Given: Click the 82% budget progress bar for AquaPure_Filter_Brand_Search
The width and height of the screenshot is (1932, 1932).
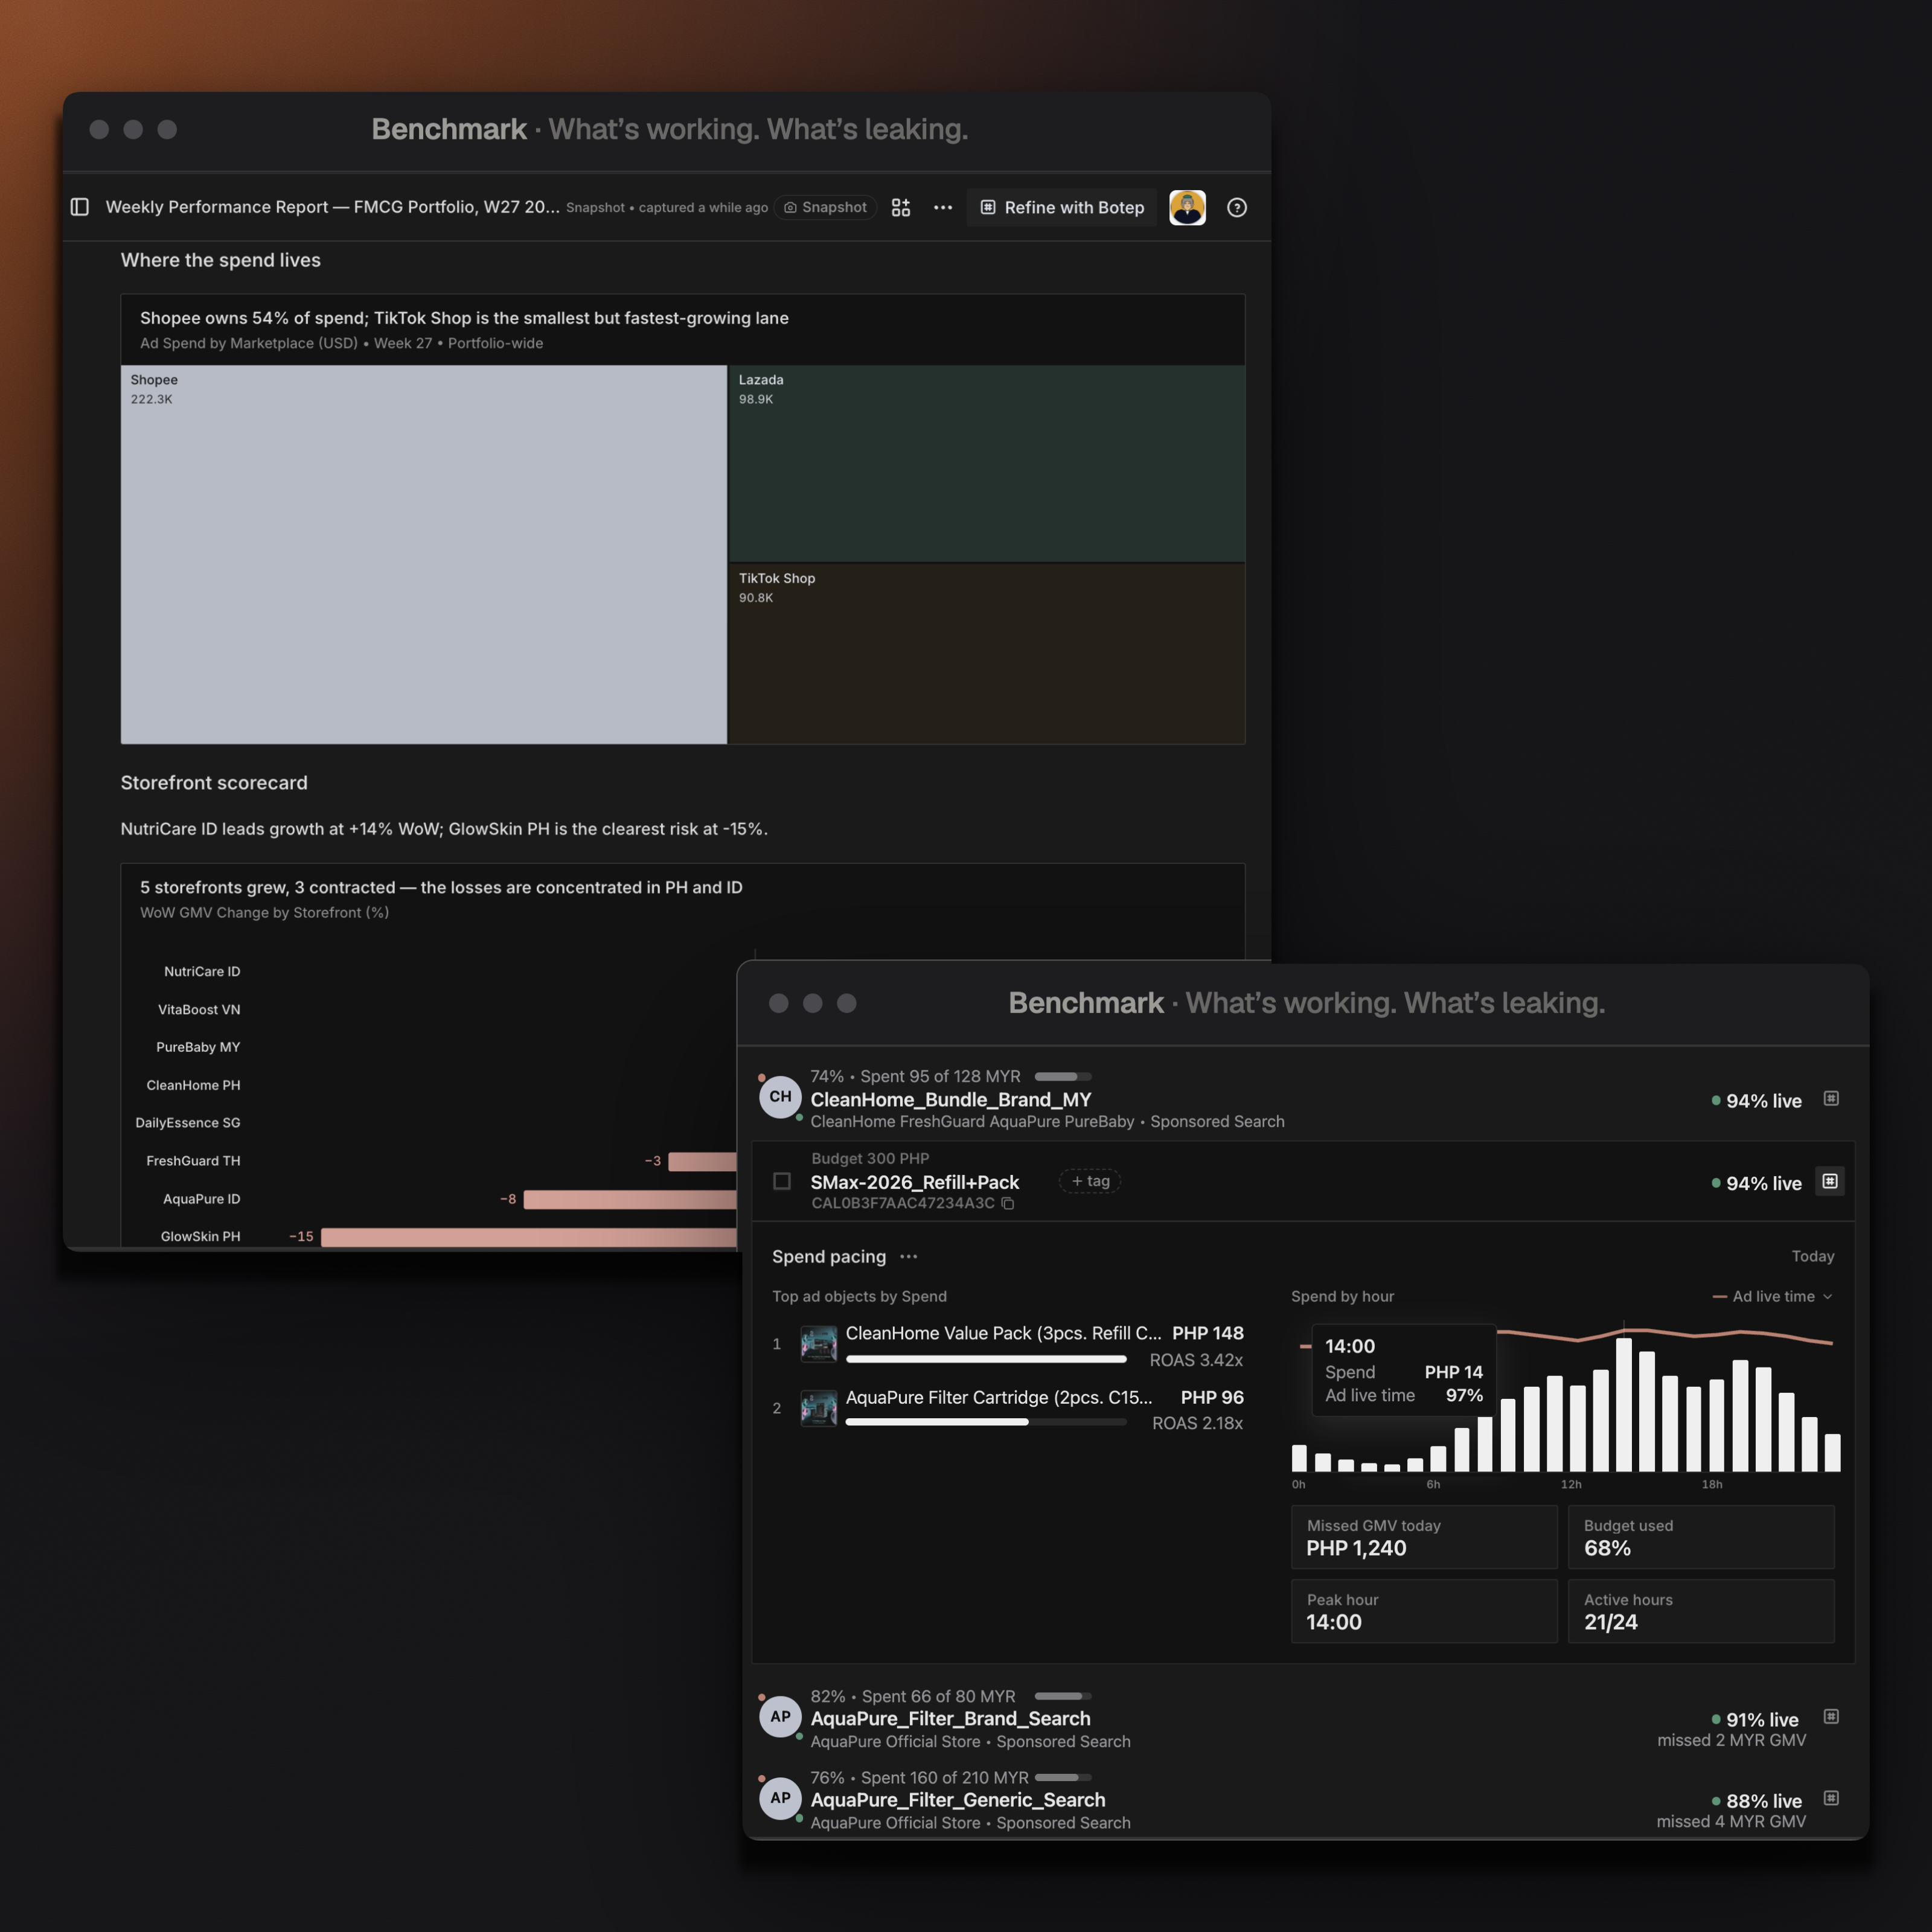Looking at the screenshot, I should [x=1063, y=1696].
